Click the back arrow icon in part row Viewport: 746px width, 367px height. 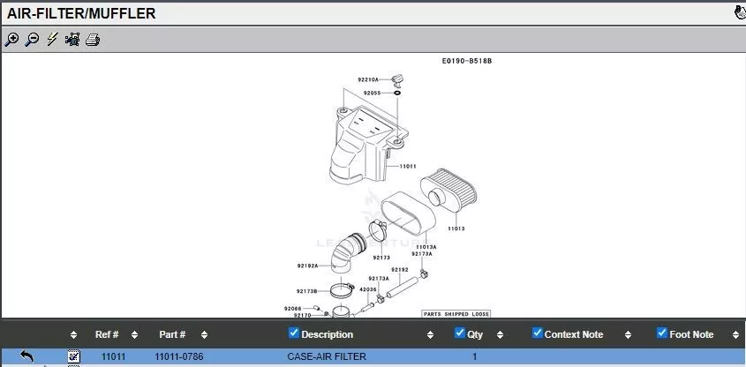(26, 356)
